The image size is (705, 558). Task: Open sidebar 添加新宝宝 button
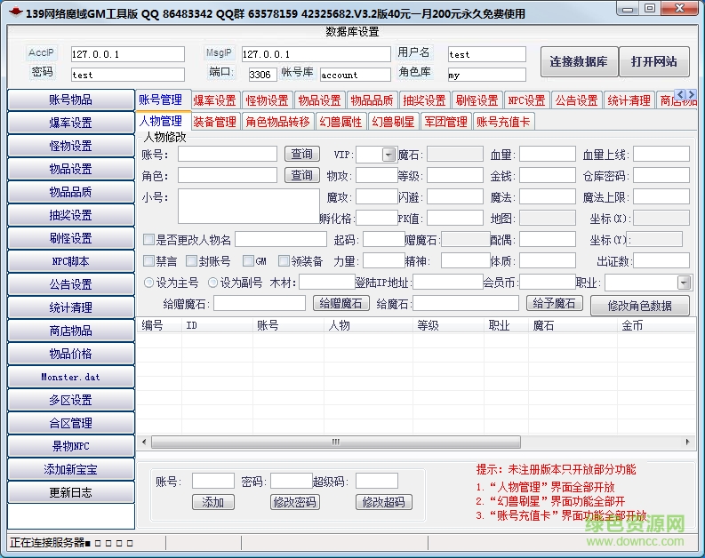point(71,469)
